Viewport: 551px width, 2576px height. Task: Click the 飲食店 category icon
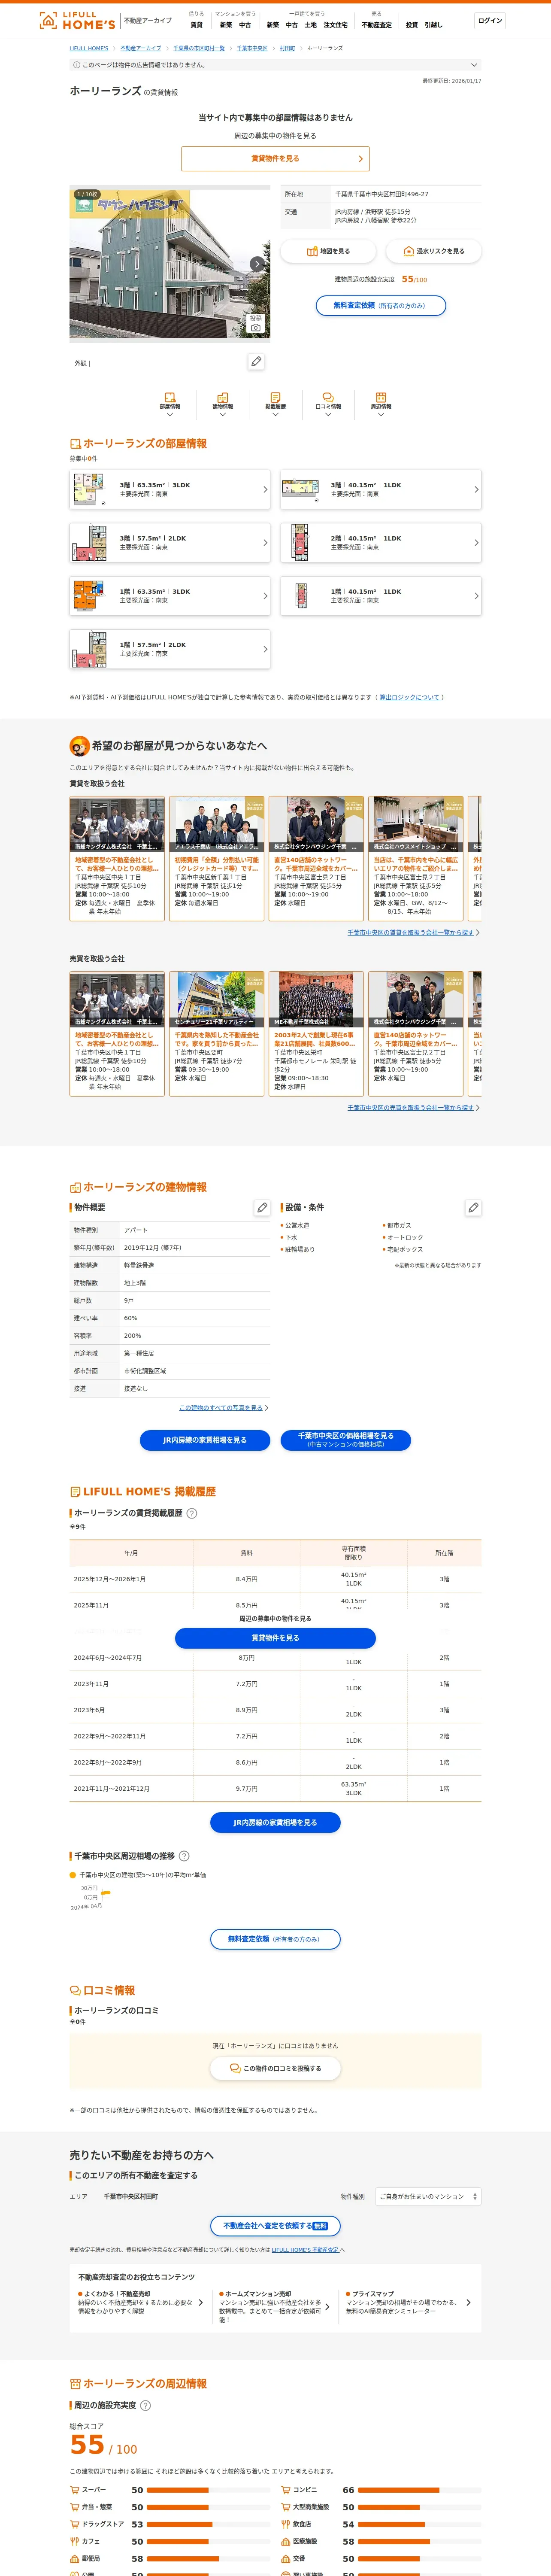point(285,2524)
